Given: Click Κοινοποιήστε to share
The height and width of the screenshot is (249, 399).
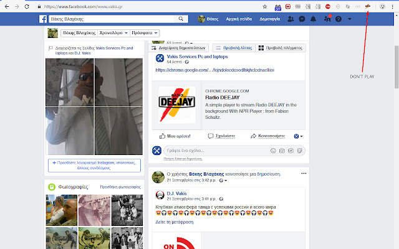Looking at the screenshot, I should point(267,136).
